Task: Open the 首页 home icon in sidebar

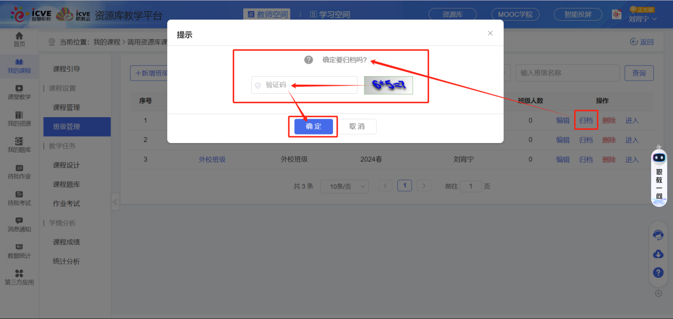Action: tap(19, 40)
